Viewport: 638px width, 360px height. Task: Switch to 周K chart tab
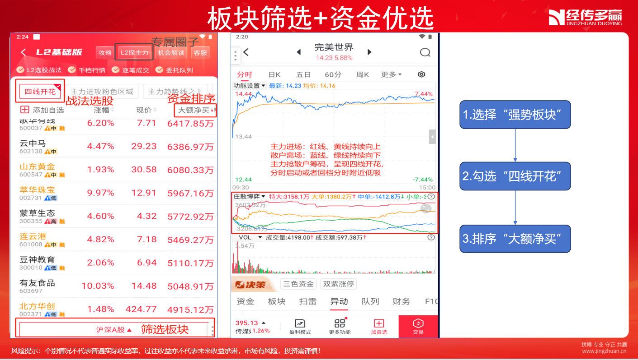click(363, 75)
